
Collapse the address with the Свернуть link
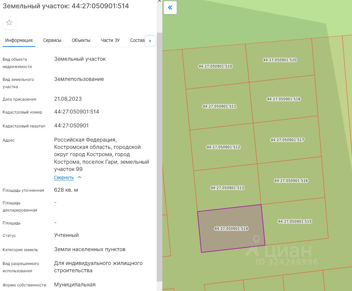click(64, 178)
